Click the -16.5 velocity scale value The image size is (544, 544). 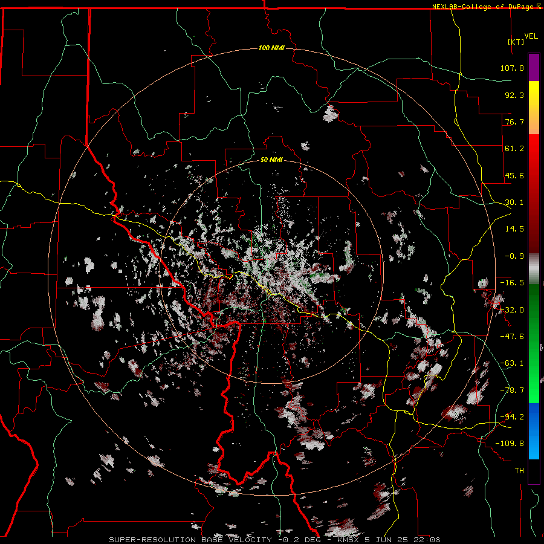[512, 283]
